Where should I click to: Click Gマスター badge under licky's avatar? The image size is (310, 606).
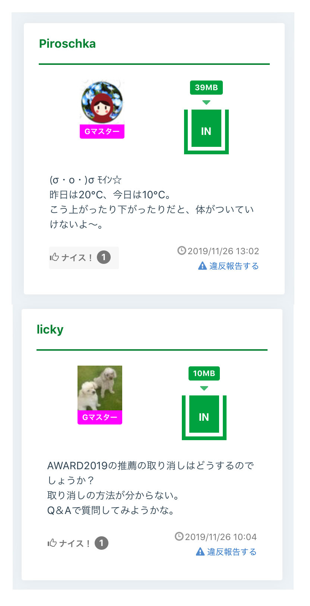pos(100,417)
